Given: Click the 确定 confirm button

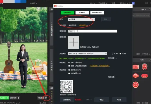Looking at the screenshot, I should pyautogui.click(x=102, y=100).
